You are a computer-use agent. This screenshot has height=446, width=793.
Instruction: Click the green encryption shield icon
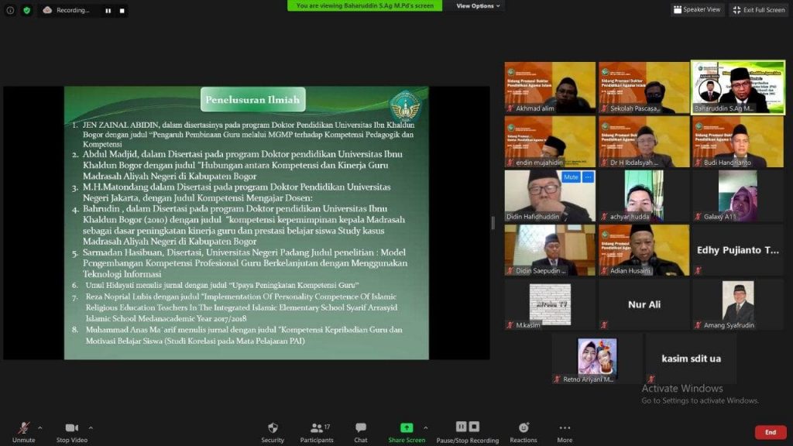click(x=27, y=10)
